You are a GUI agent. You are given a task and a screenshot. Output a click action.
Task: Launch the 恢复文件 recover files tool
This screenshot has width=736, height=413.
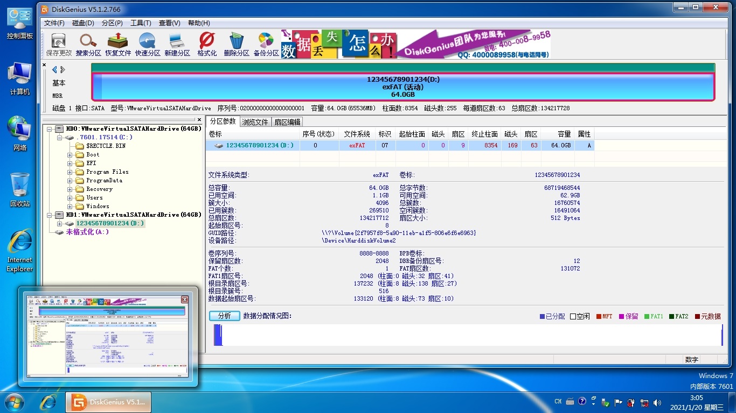(x=118, y=45)
